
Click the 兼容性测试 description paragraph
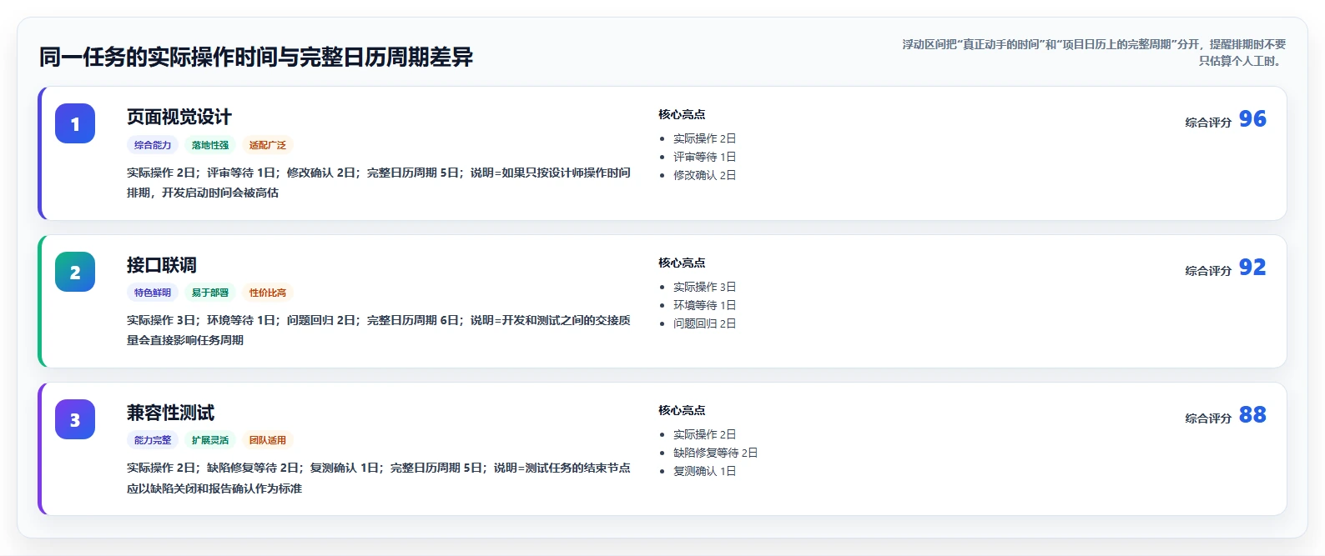coord(379,478)
